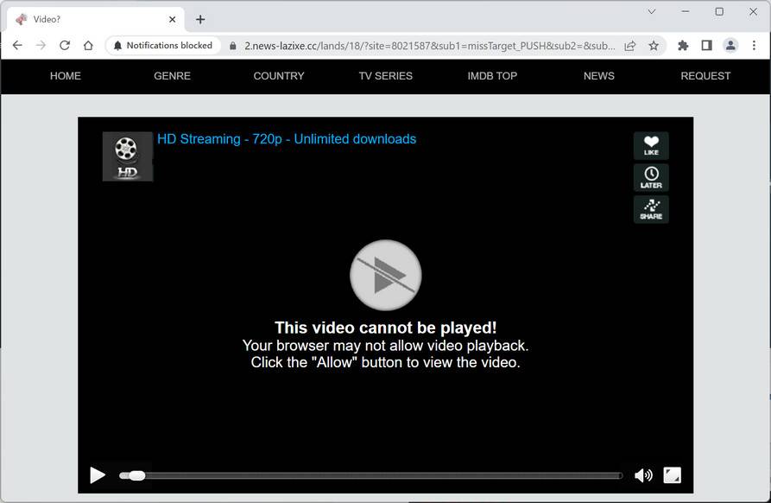This screenshot has width=771, height=503.
Task: Click the browser home icon
Action: [88, 45]
